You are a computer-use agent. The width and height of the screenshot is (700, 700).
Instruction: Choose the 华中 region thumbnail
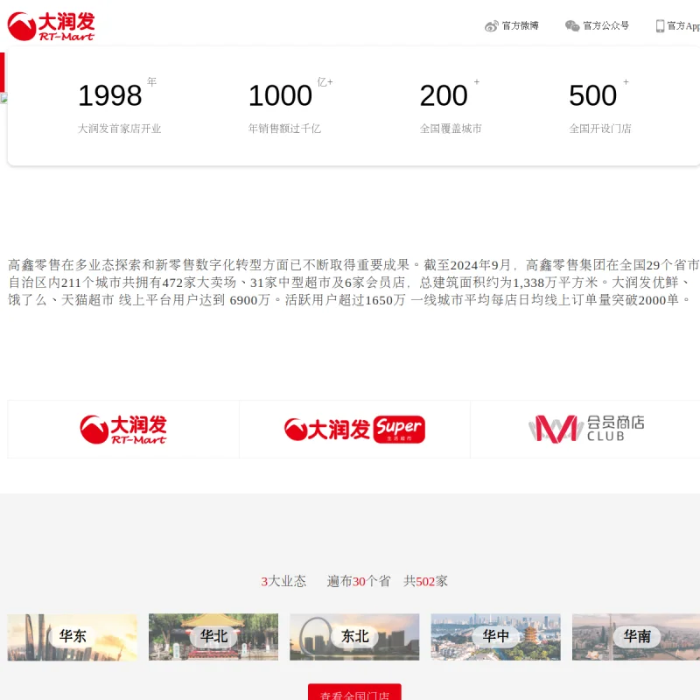495,637
